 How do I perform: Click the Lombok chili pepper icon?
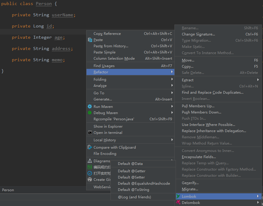[x=178, y=197]
